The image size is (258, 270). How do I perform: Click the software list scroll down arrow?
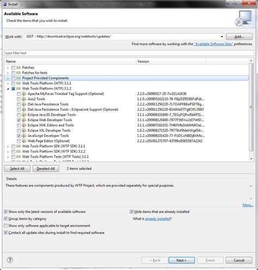[x=251, y=159]
